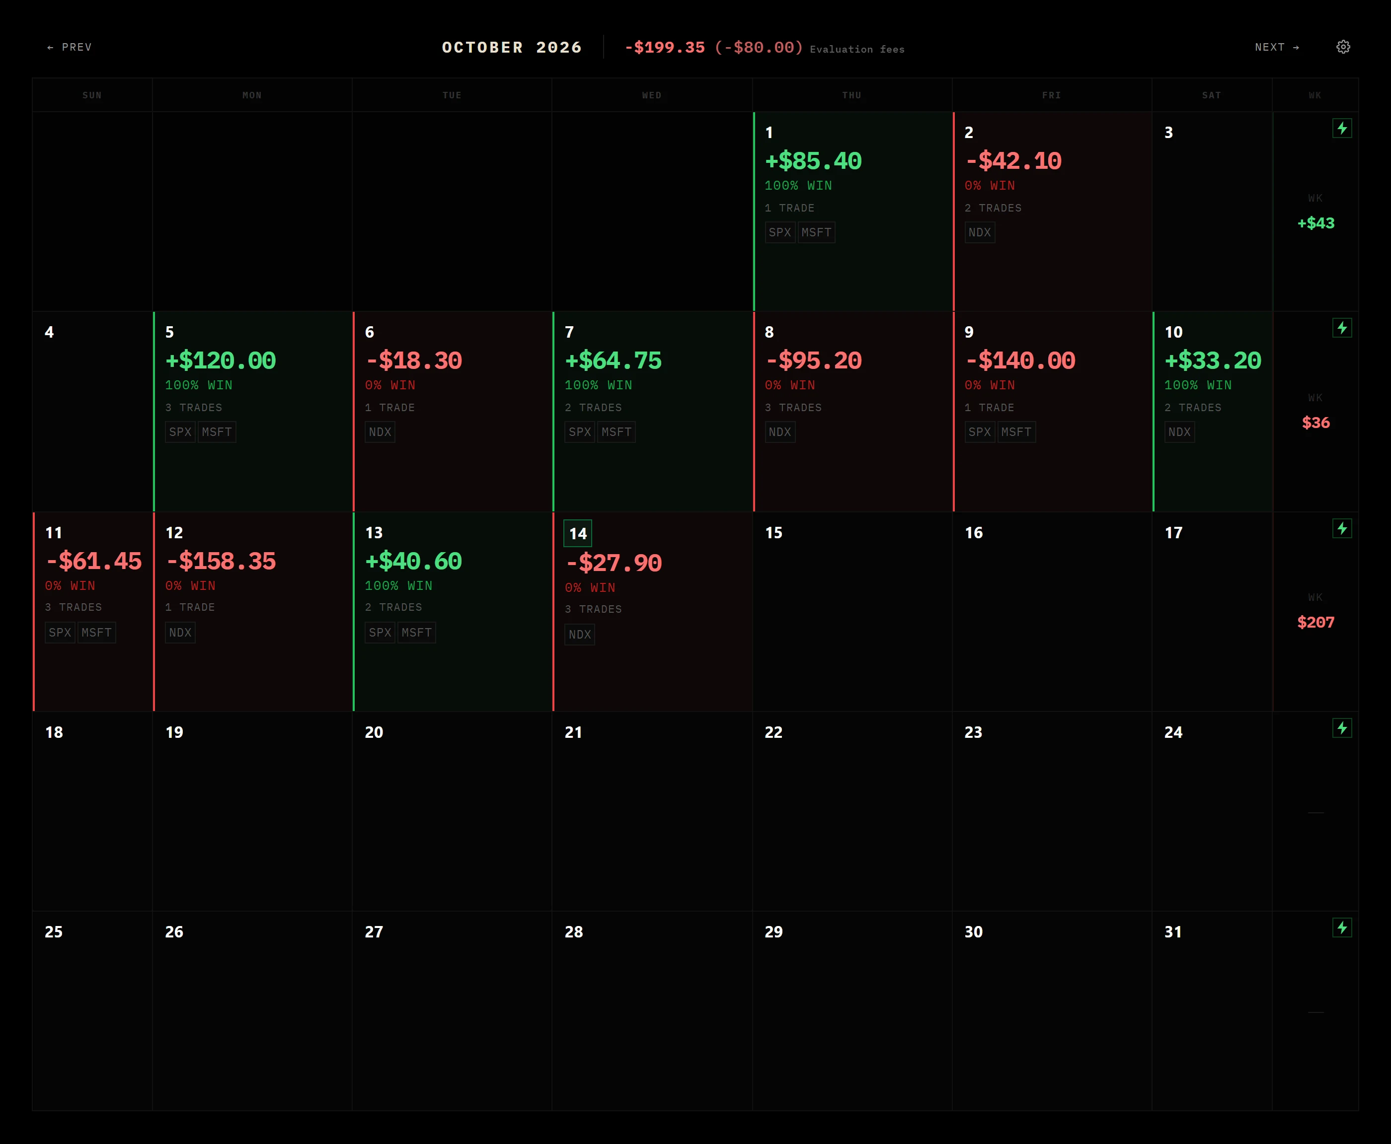Click the MSFT tag on October 1
Screen dimensions: 1391x1144
[816, 232]
